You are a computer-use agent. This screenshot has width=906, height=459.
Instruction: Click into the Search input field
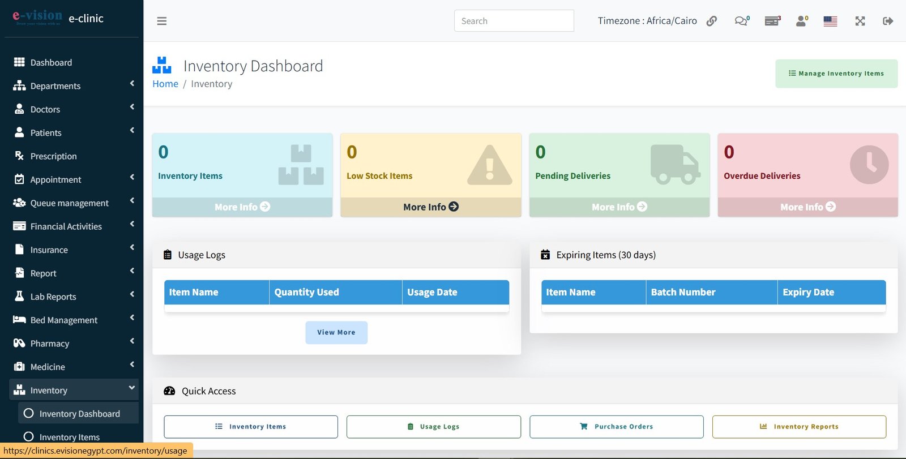[x=514, y=21]
